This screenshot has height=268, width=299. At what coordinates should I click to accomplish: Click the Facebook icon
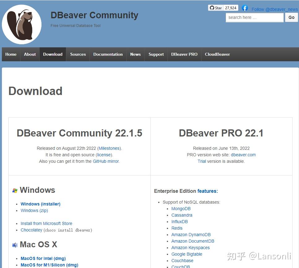click(245, 8)
